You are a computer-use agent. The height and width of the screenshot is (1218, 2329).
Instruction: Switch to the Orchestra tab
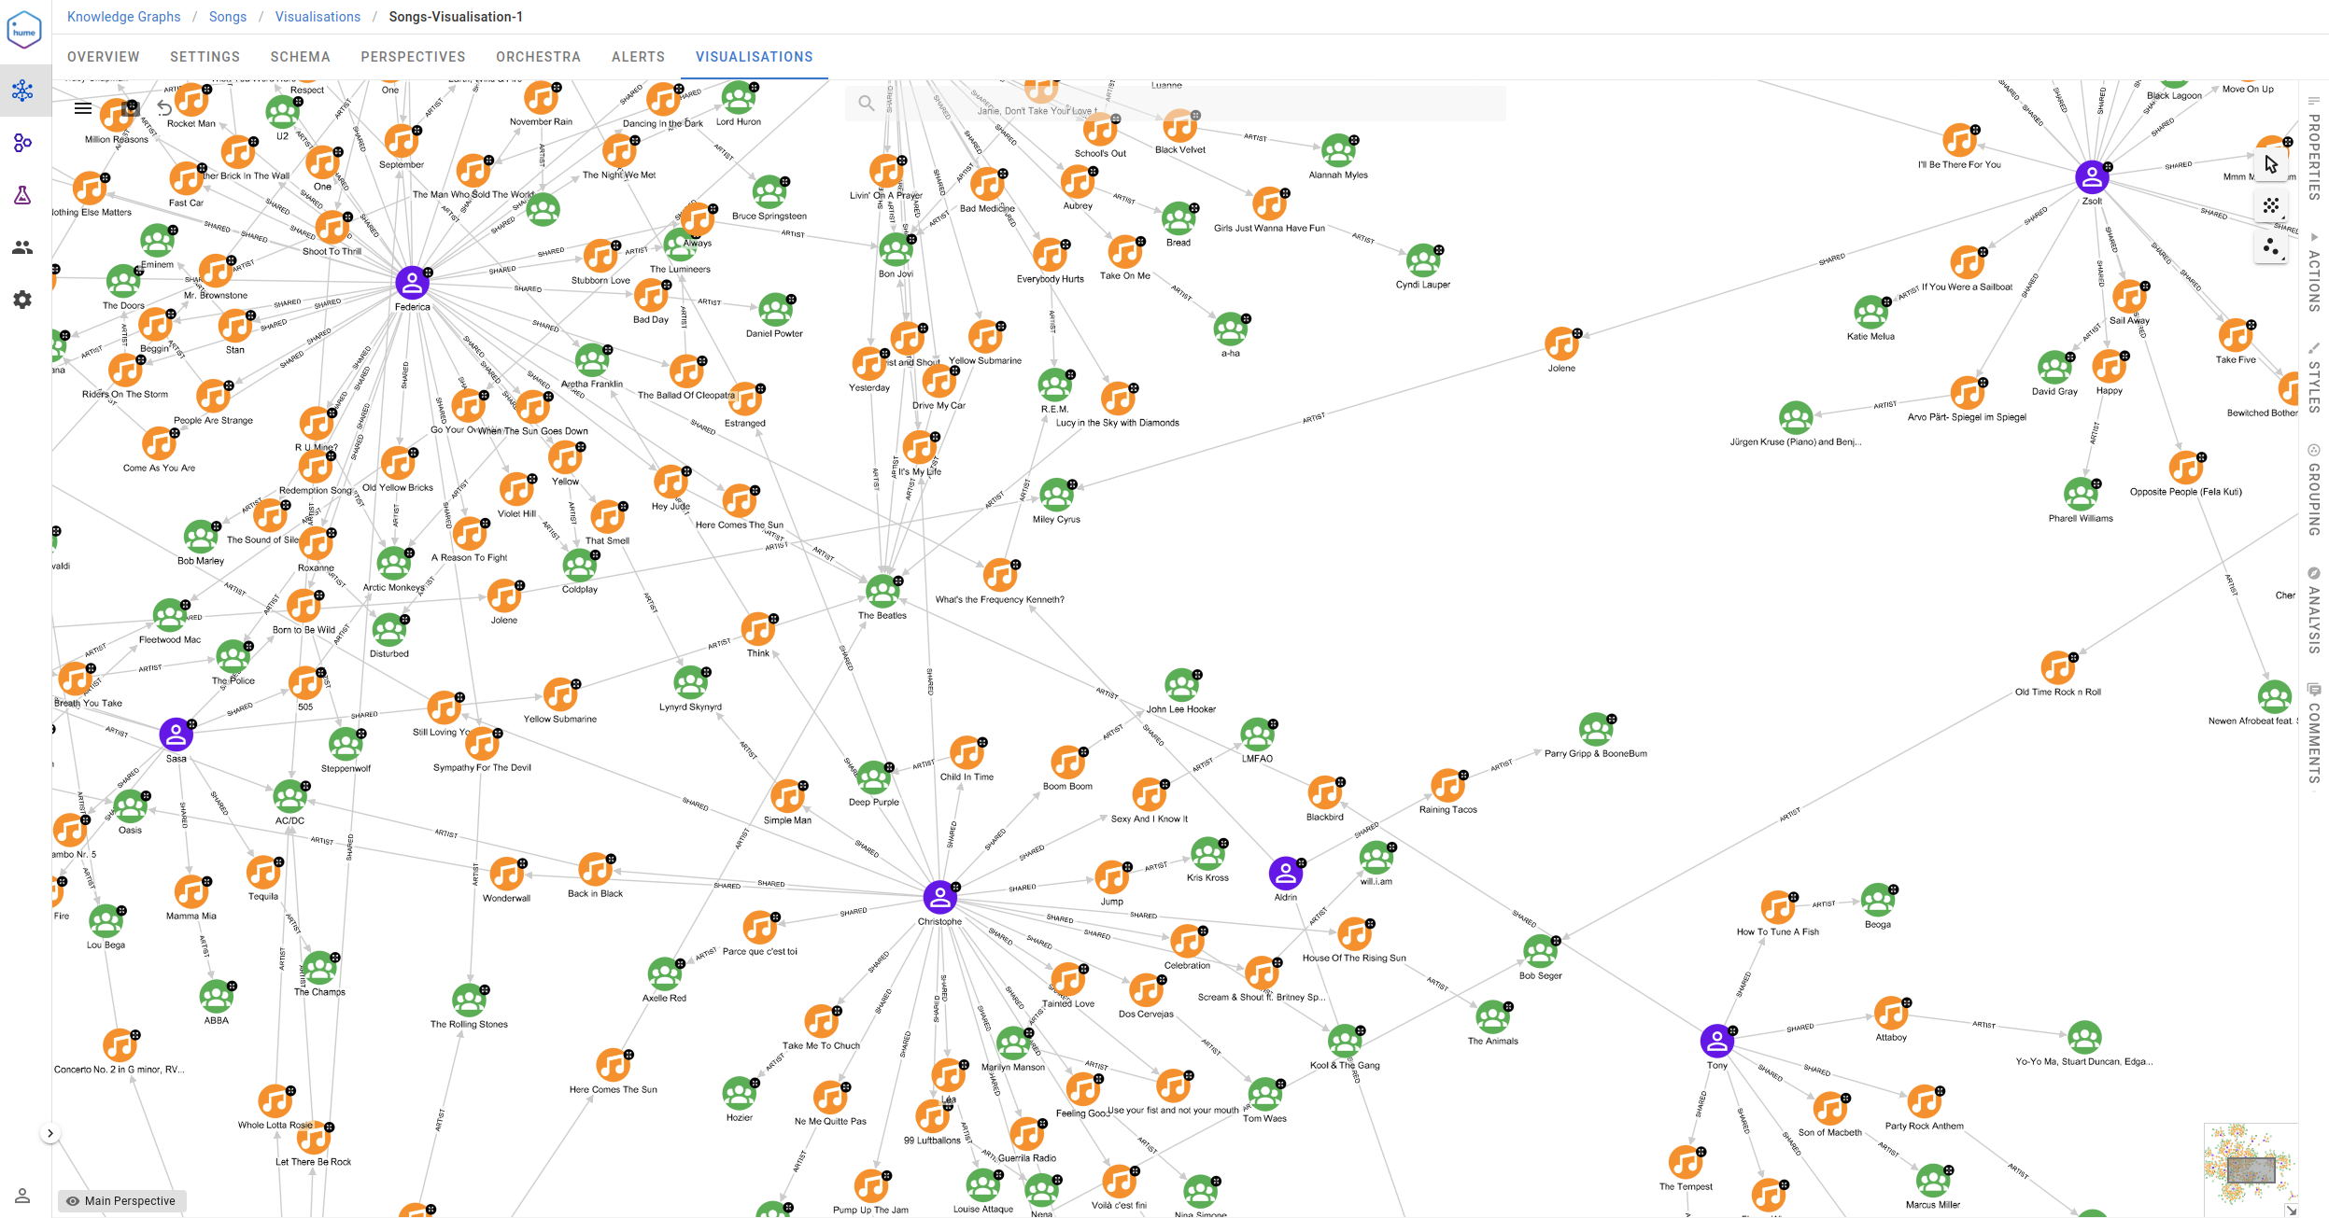click(538, 57)
